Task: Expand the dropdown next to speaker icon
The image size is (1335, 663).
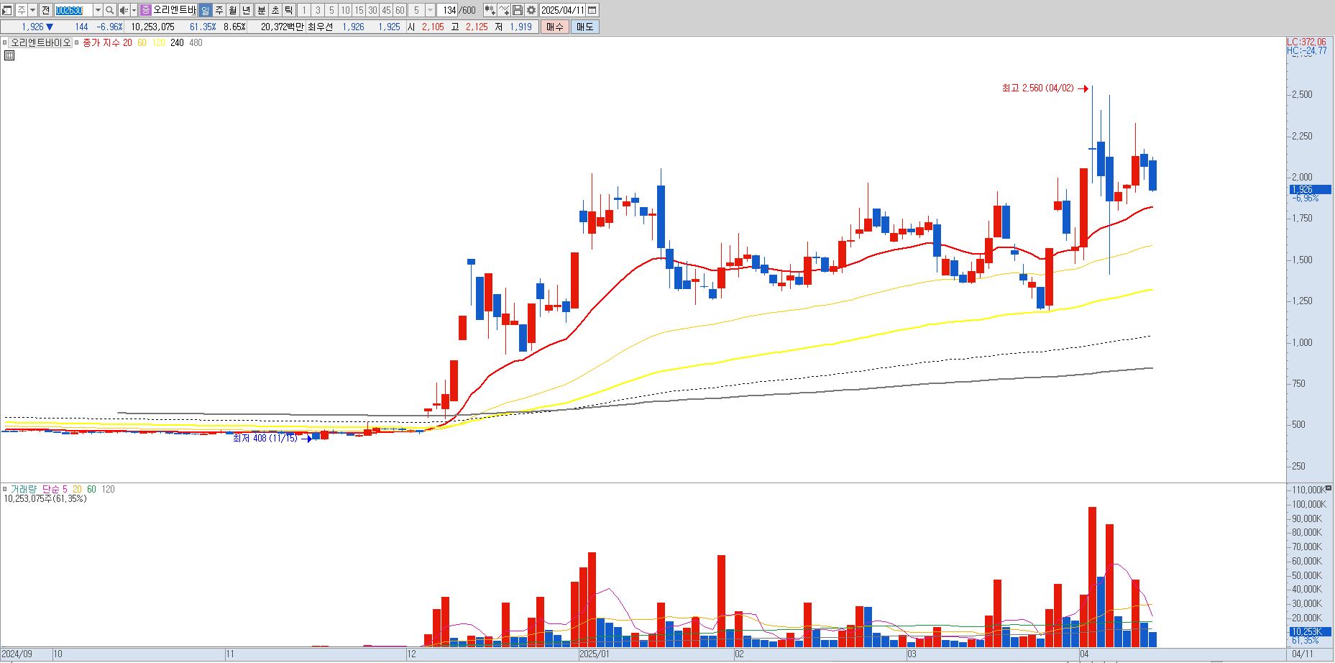Action: click(x=134, y=10)
